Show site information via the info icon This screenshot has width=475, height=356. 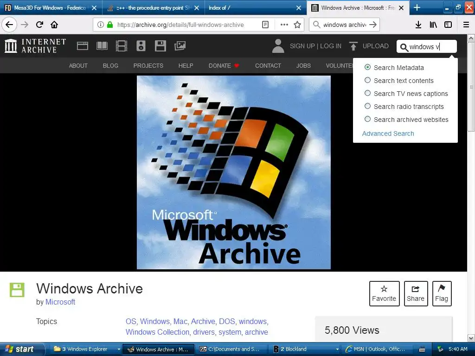pos(101,25)
